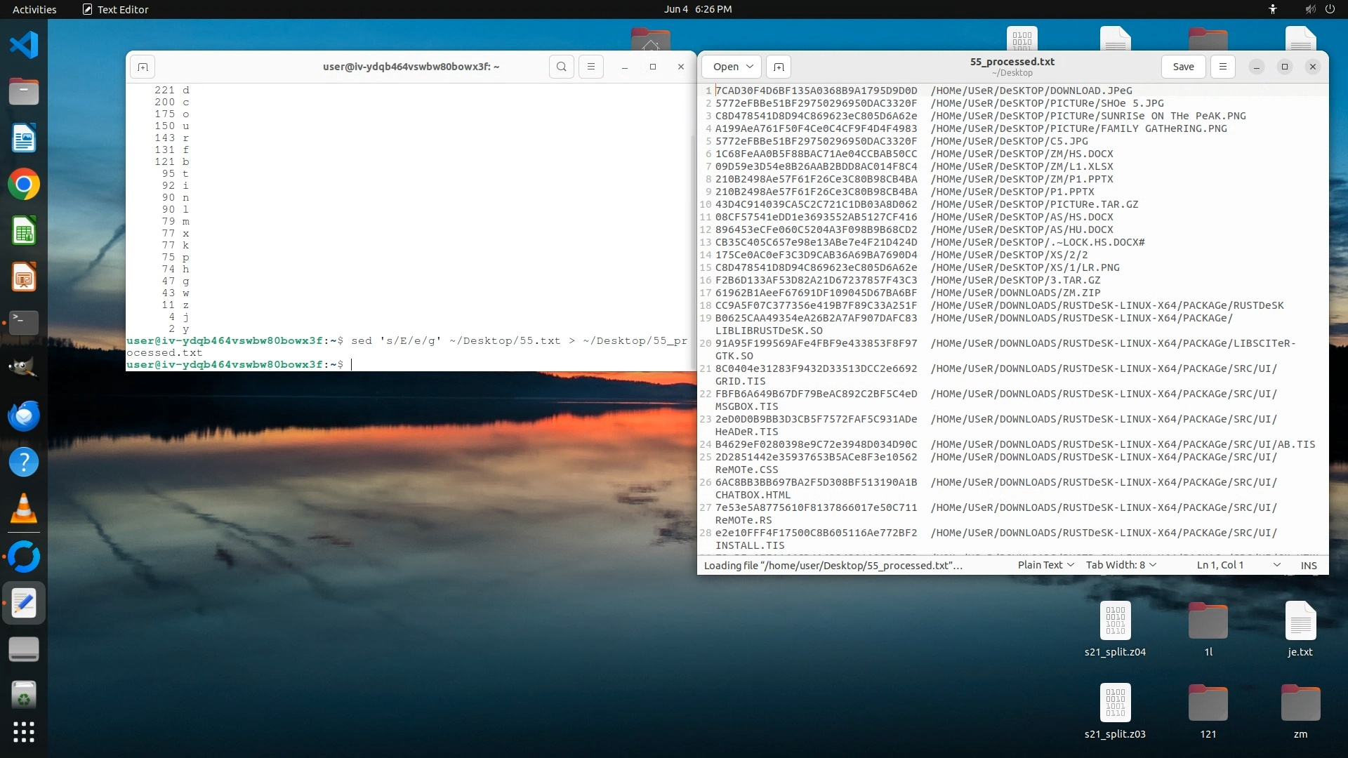Viewport: 1348px width, 758px height.
Task: Expand the Open button dropdown arrow
Action: tap(749, 67)
